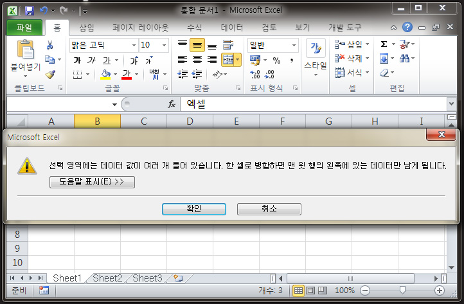Center text horizontally
Screen dimensions: 464x304
(197, 60)
